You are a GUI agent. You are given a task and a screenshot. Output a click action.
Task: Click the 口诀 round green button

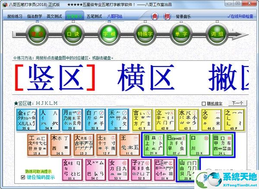(x=73, y=34)
